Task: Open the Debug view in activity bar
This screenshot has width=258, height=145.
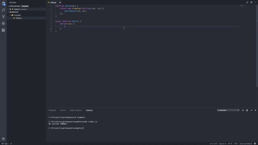Action: 3,23
